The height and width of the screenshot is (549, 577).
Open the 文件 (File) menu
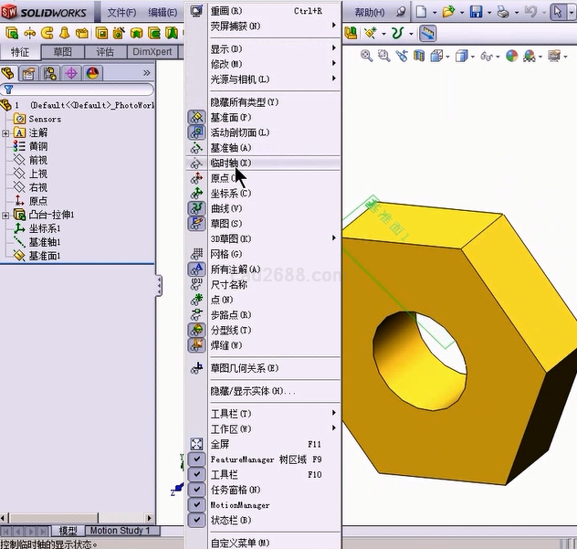tap(121, 13)
